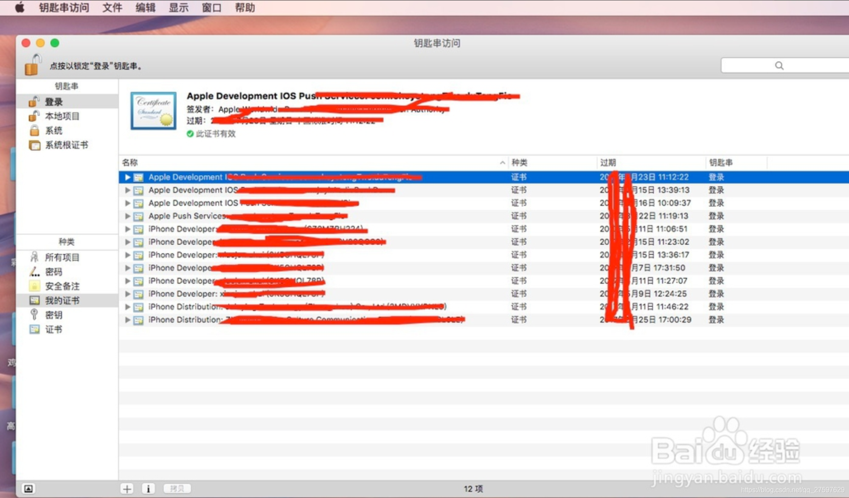The image size is (849, 498).
Task: Expand the iPhone Distribution certificate expiring 11:46:22
Action: (x=127, y=307)
